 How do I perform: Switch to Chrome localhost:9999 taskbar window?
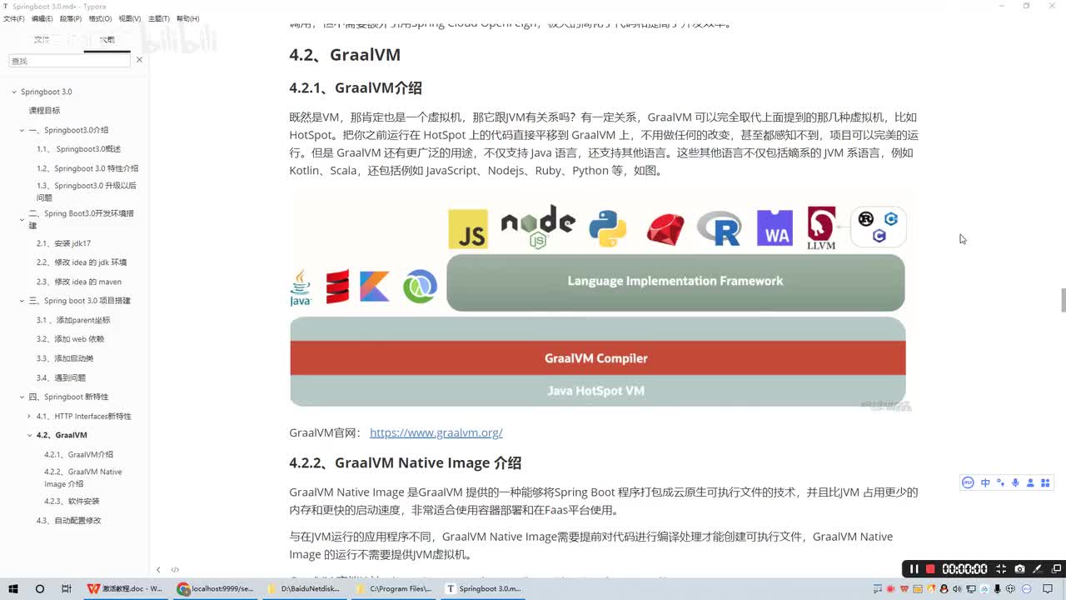(216, 588)
